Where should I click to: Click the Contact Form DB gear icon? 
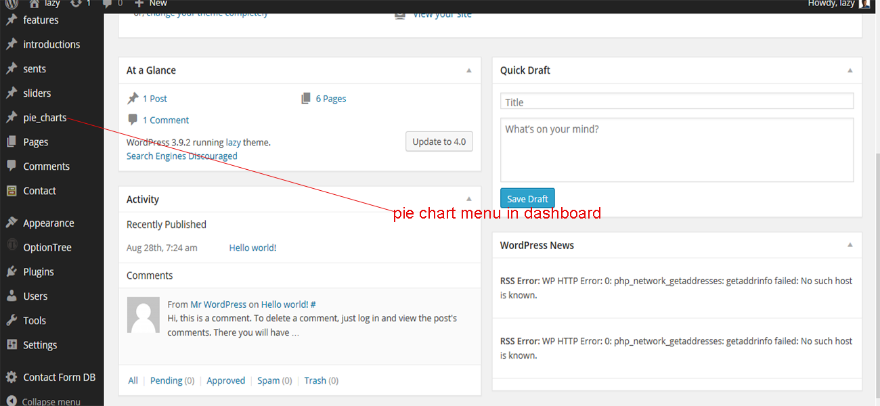point(12,378)
